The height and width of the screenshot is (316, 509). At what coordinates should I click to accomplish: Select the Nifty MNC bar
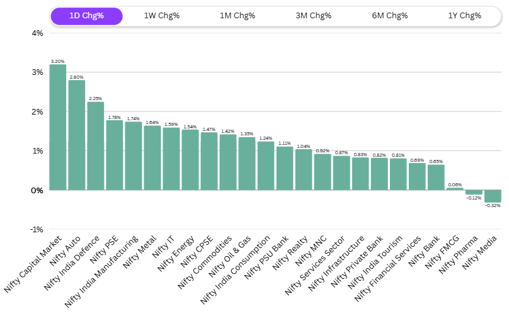(323, 172)
